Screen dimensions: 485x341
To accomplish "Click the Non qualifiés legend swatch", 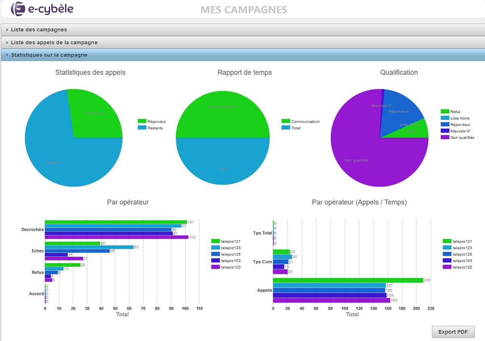I will (445, 138).
